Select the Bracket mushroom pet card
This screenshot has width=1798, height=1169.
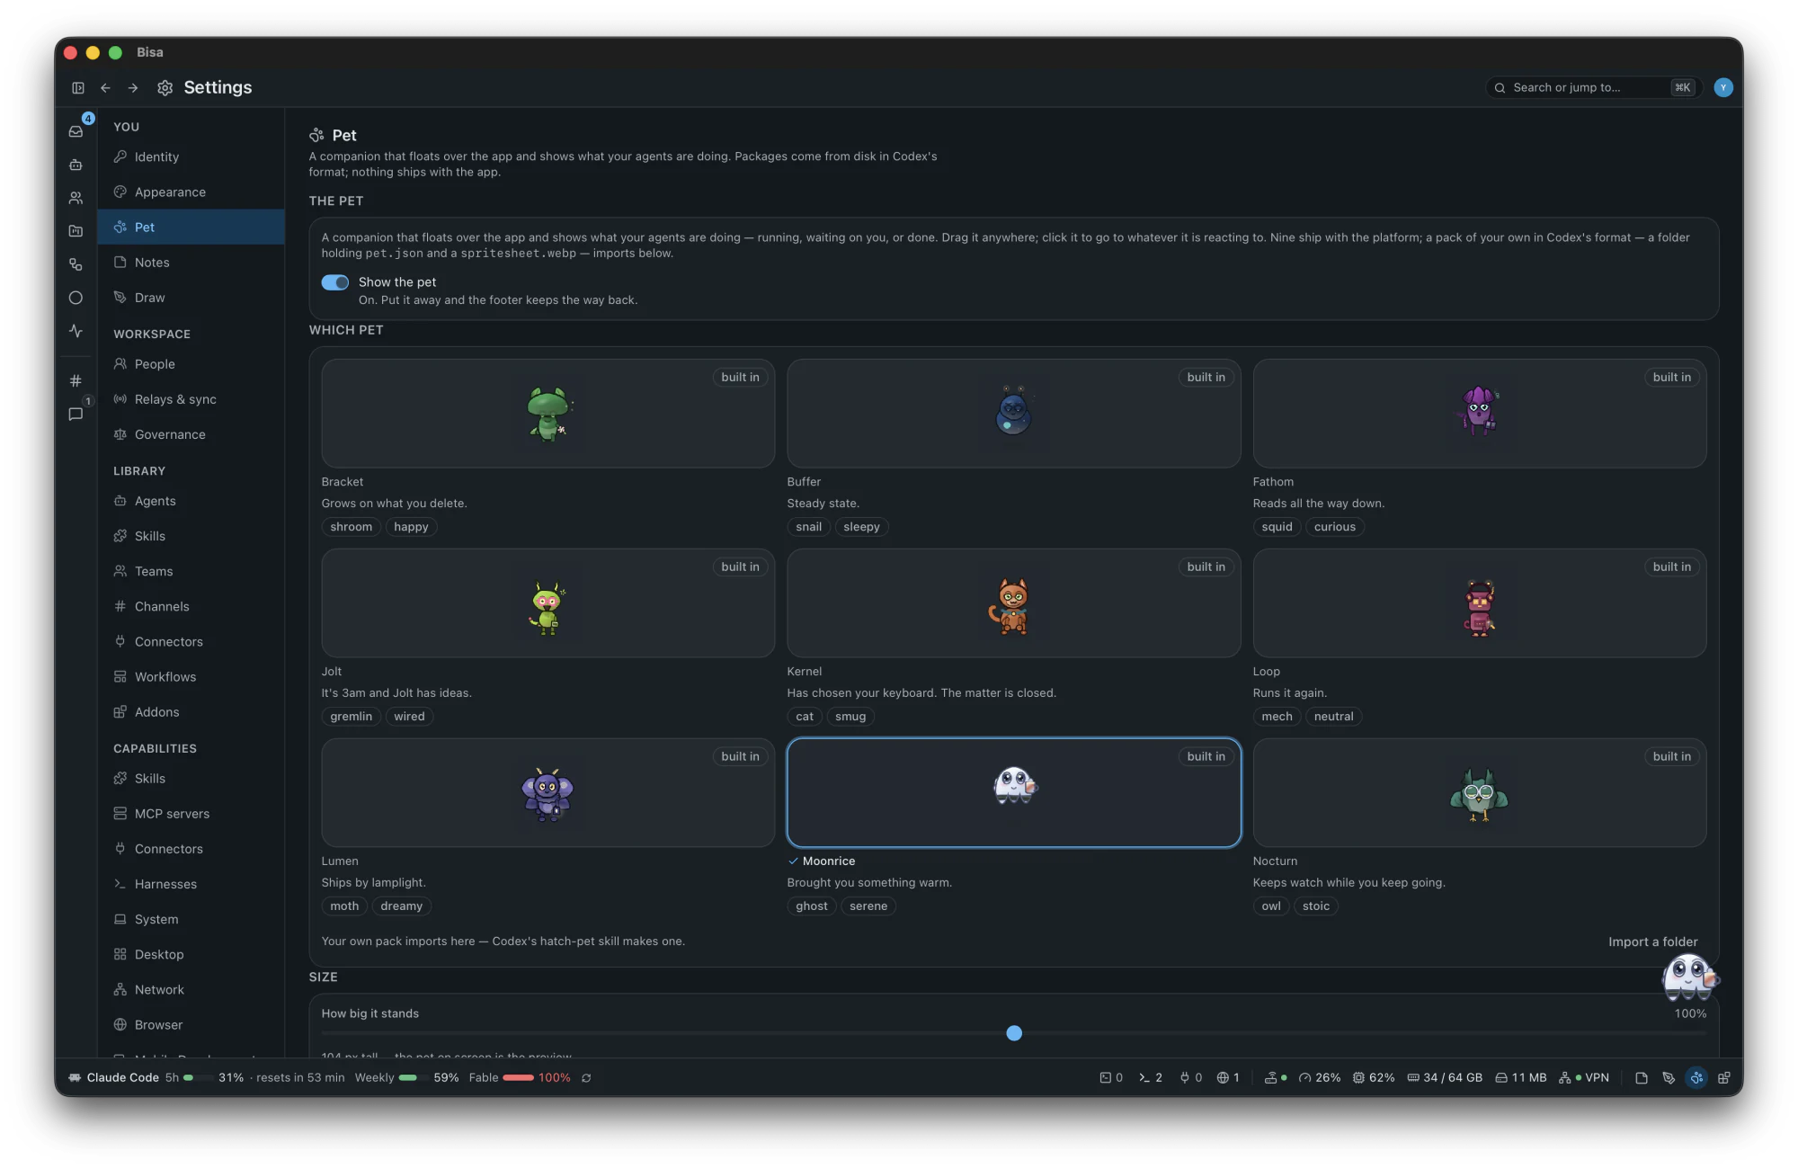click(x=547, y=413)
